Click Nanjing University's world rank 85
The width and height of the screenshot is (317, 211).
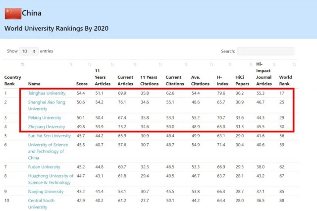click(282, 191)
